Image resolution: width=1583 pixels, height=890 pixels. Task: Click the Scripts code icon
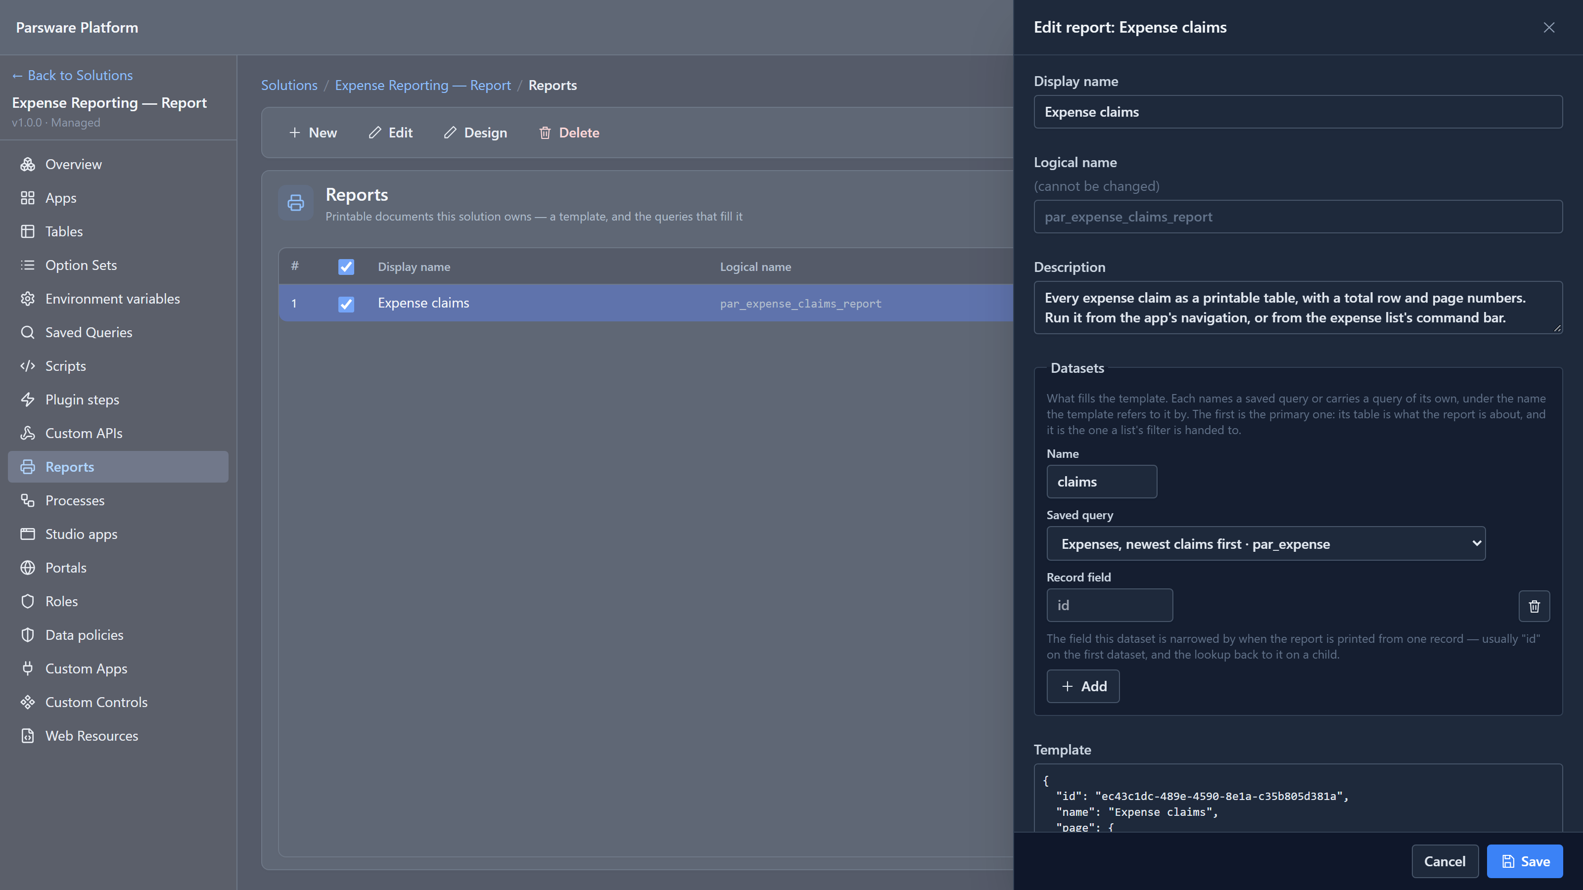28,366
